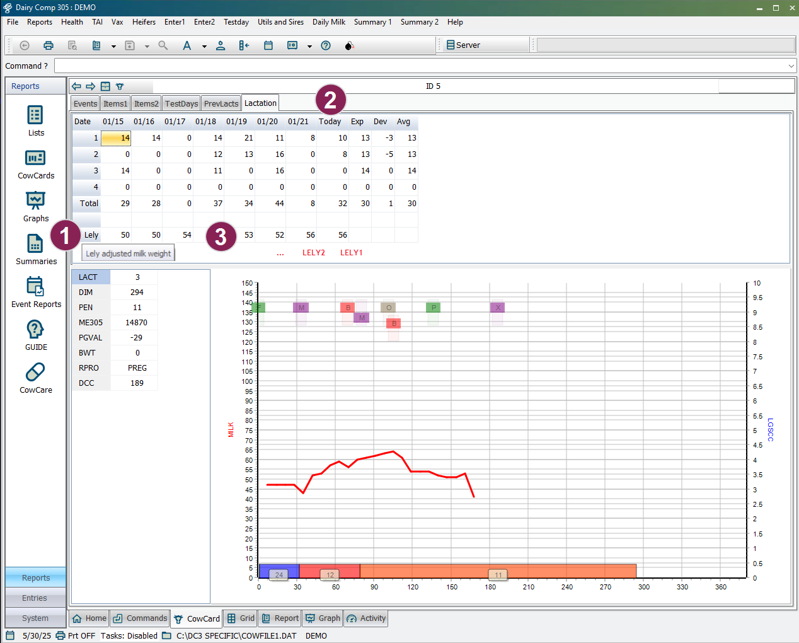Select the Entries sidebar section button

coord(35,598)
